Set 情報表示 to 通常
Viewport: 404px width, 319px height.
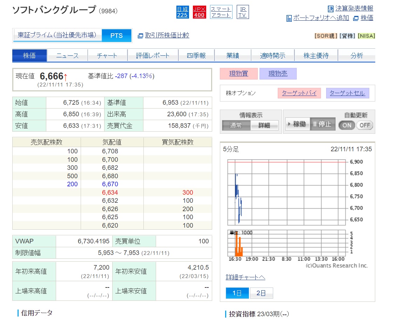[x=236, y=125]
